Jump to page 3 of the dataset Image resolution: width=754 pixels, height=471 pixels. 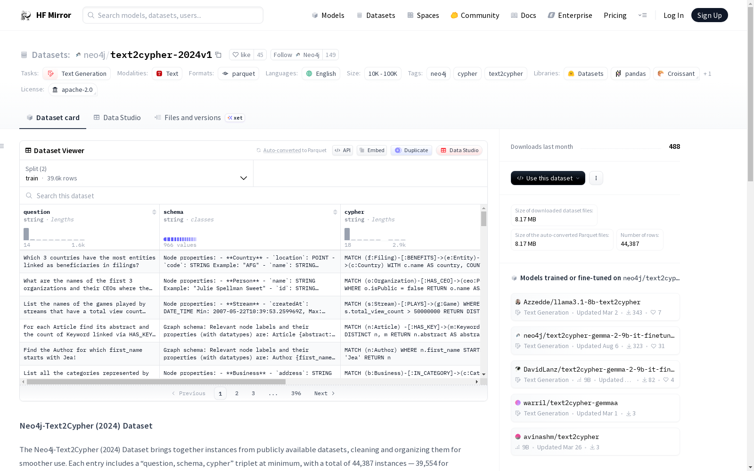point(254,393)
